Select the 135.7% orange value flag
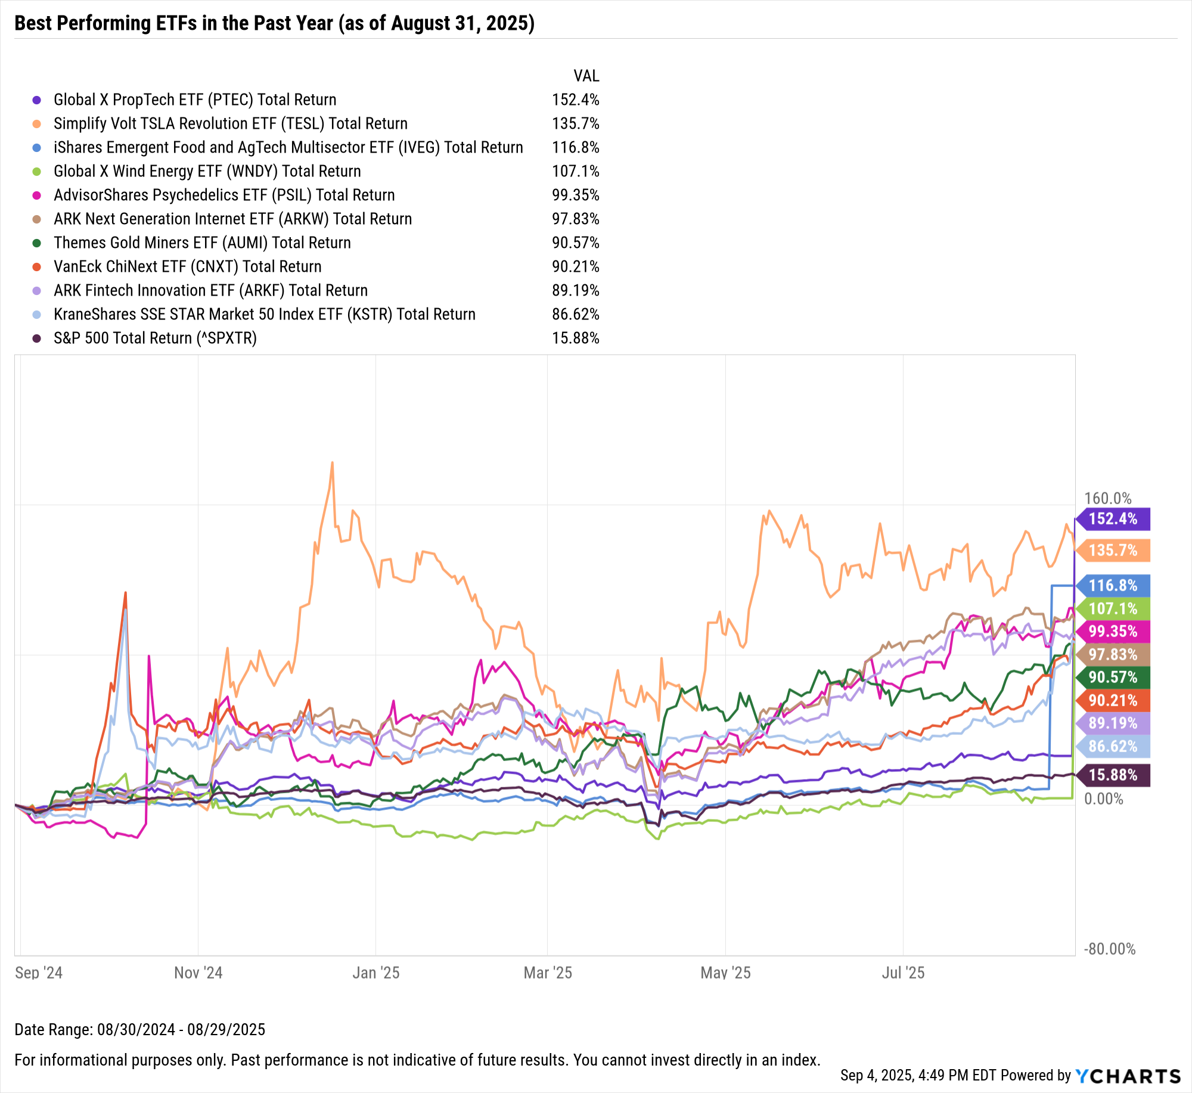The width and height of the screenshot is (1192, 1093). point(1112,550)
